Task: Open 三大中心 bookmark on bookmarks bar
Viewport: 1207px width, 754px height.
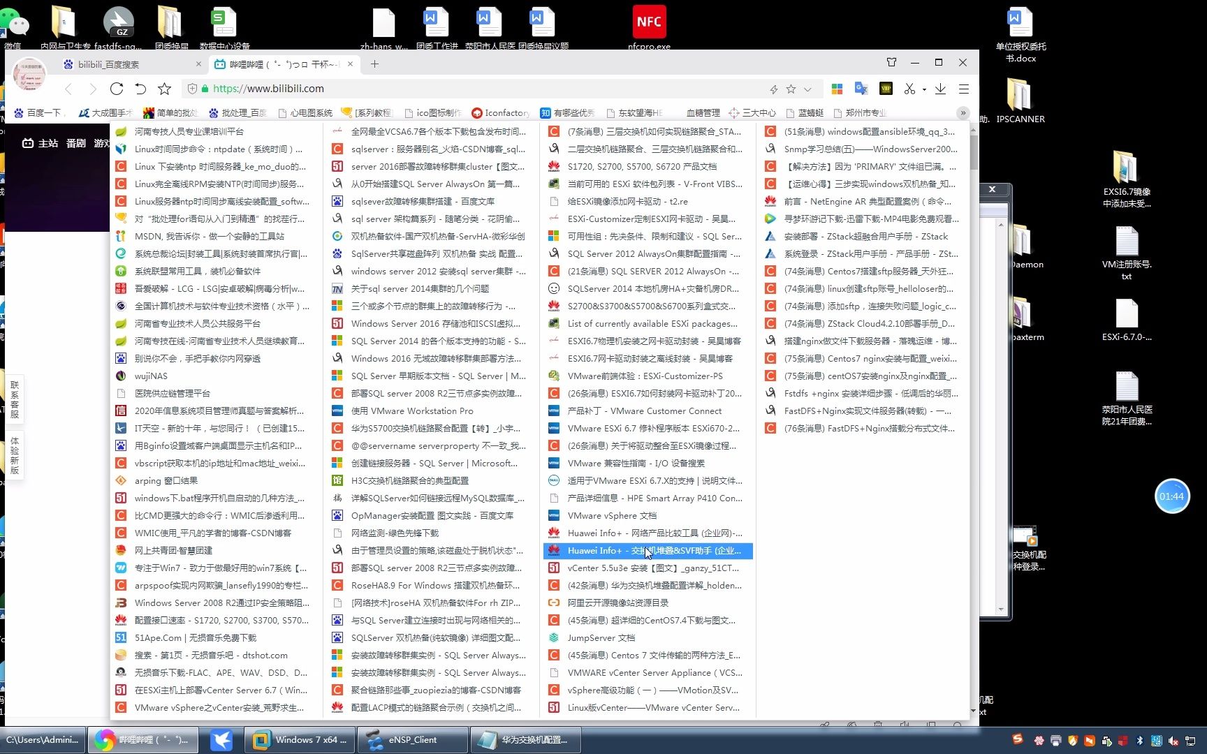Action: 752,112
